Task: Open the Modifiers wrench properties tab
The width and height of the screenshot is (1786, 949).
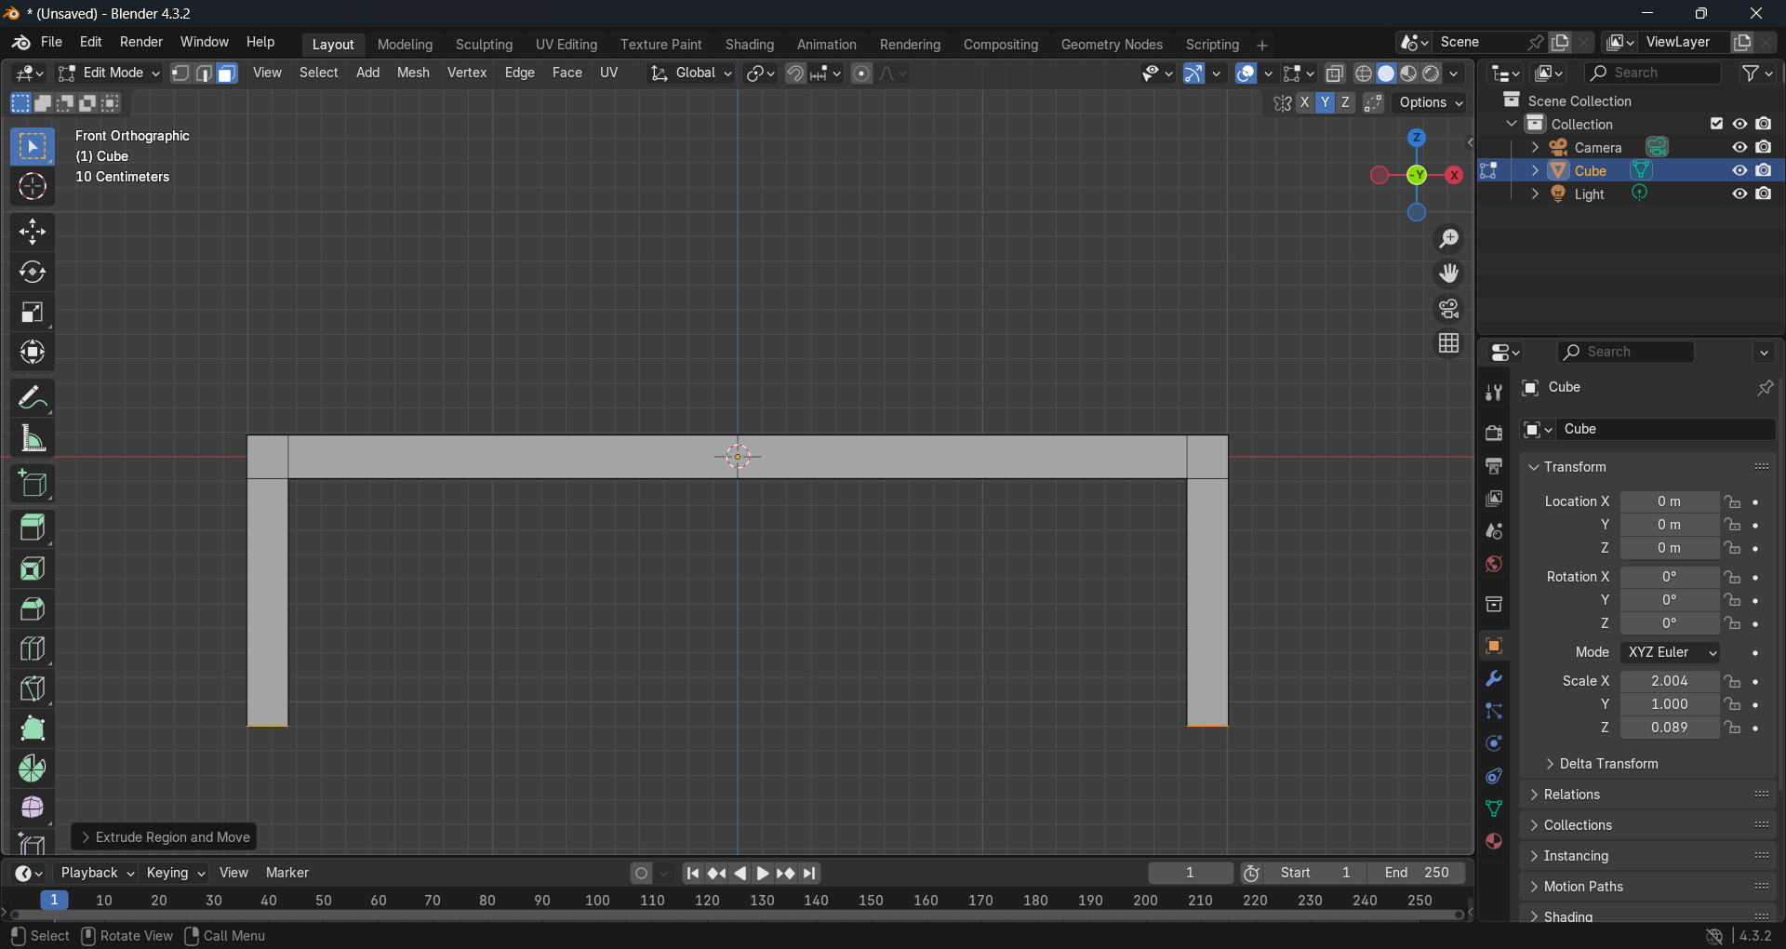Action: pos(1494,678)
